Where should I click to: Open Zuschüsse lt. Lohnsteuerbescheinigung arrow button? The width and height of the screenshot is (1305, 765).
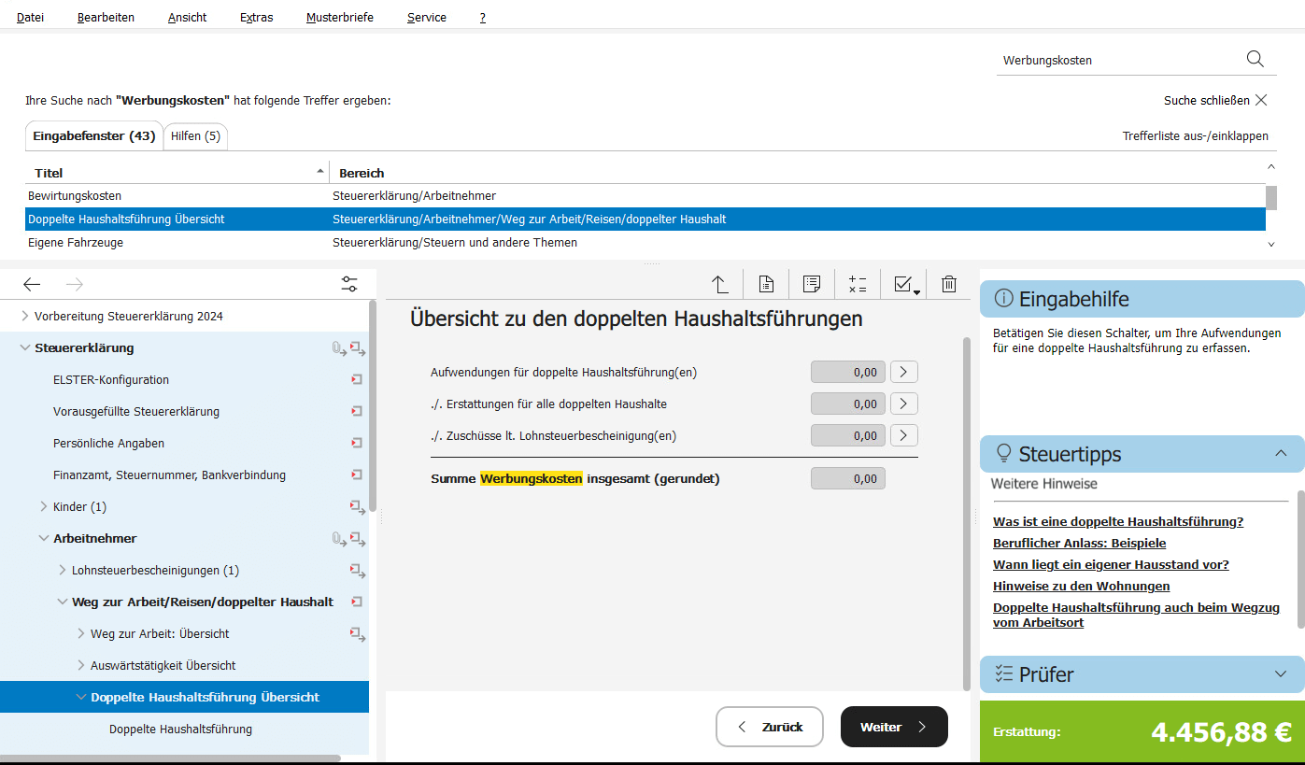click(x=903, y=435)
